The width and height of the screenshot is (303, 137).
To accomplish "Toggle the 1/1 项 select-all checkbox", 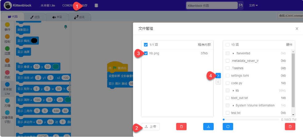I will point(146,45).
